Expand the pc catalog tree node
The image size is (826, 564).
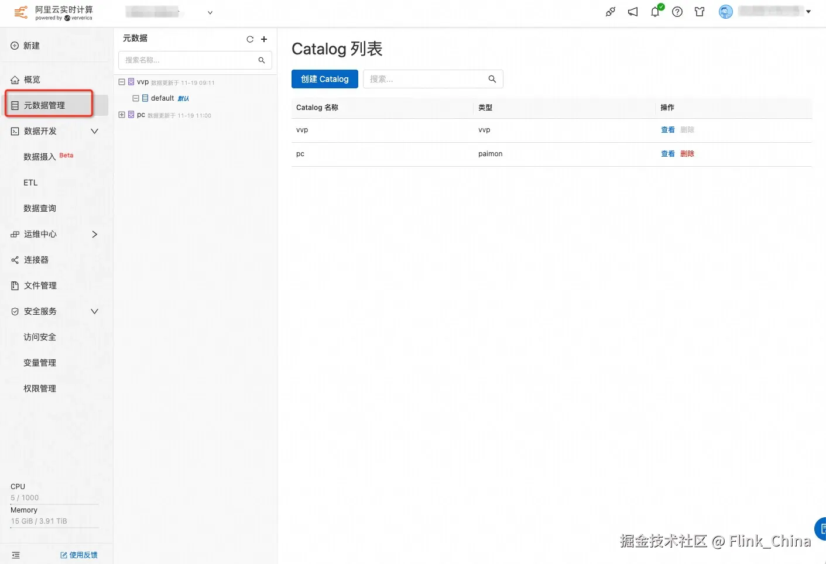122,115
